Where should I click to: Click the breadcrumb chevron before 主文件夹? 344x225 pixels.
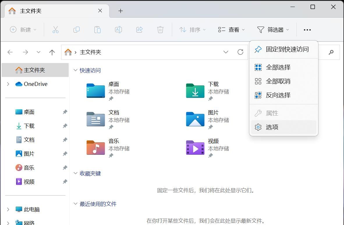(75, 52)
